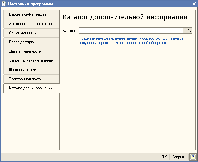This screenshot has height=162, width=198.
Task: Confirm settings with the OK button
Action: [164, 157]
